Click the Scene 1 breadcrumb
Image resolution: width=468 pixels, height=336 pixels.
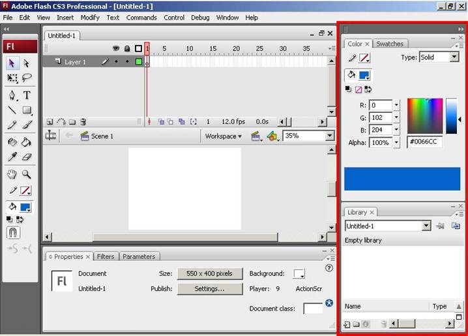click(x=96, y=136)
